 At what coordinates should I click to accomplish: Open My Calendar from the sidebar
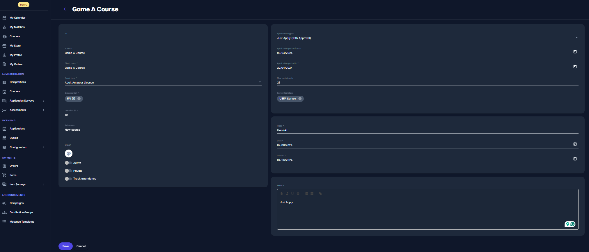[17, 18]
